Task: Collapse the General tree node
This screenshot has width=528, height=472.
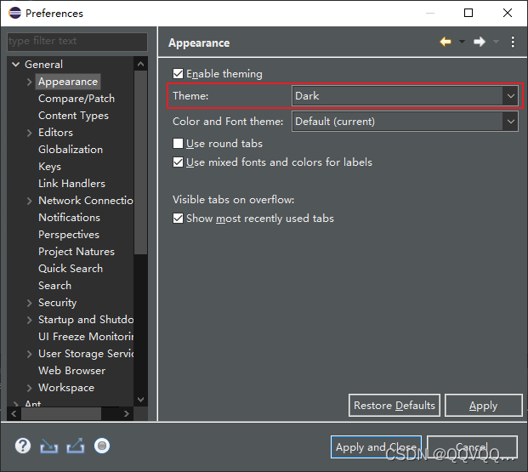Action: pyautogui.click(x=15, y=64)
